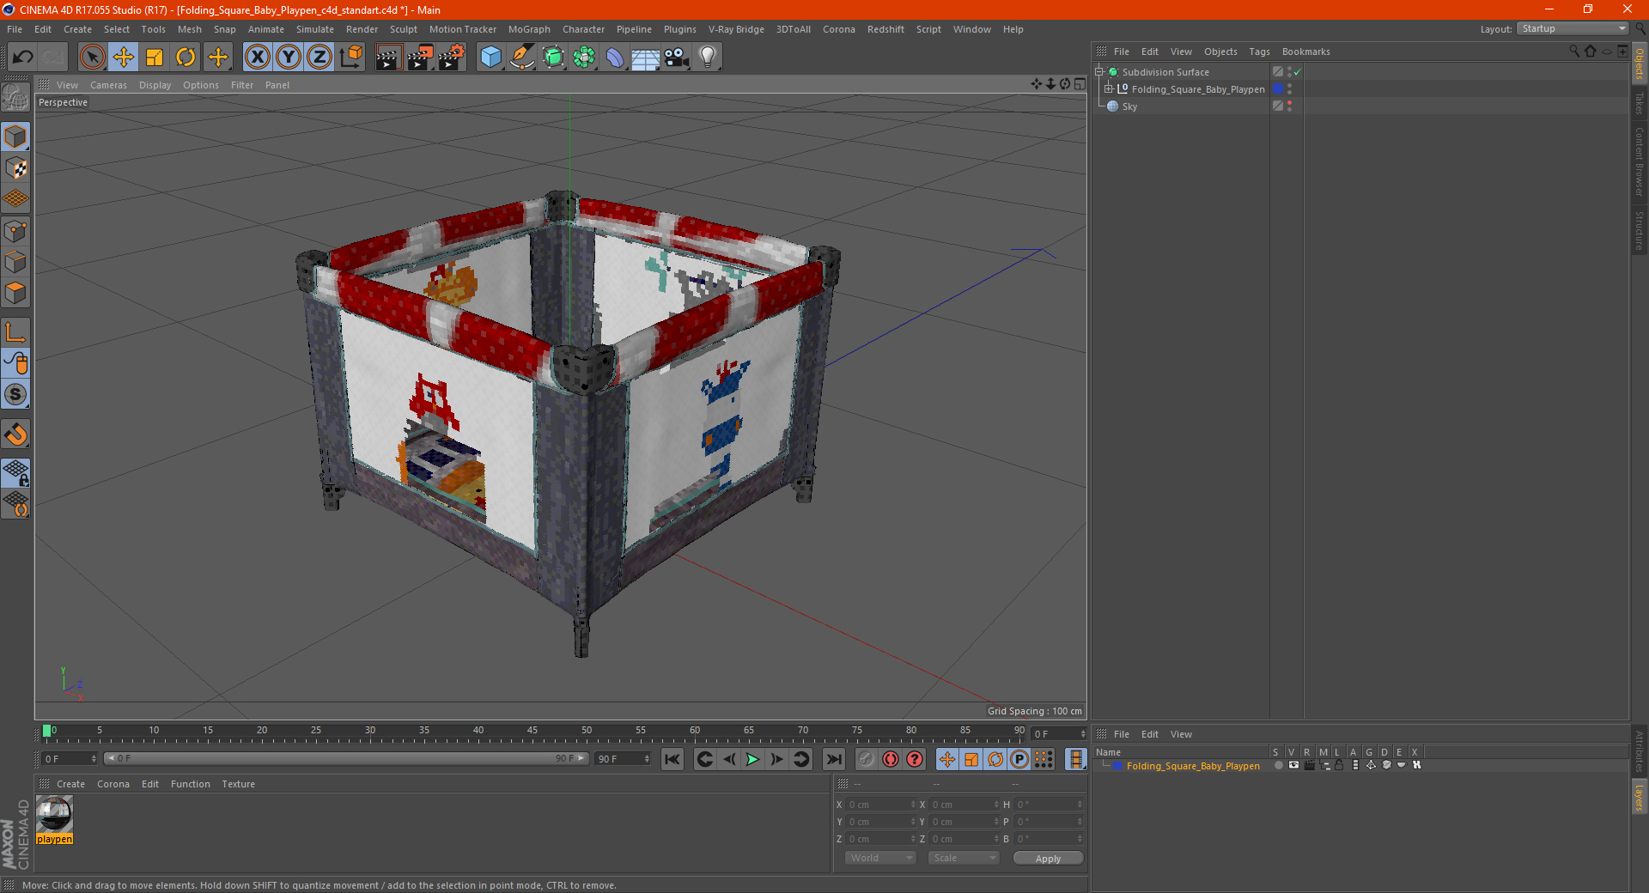1649x893 pixels.
Task: Toggle the Workplane lock icon
Action: 15,472
